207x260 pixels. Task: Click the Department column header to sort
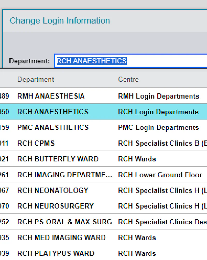point(35,79)
